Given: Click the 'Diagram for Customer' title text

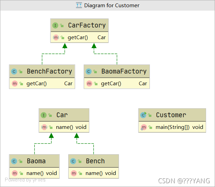Looking at the screenshot, I should [x=112, y=5].
